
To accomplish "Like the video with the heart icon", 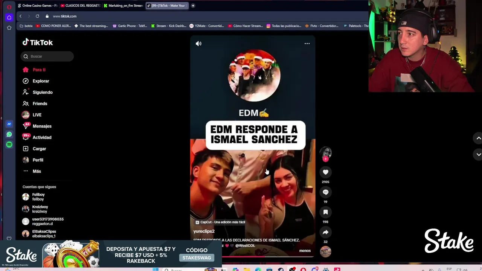I will (325, 172).
